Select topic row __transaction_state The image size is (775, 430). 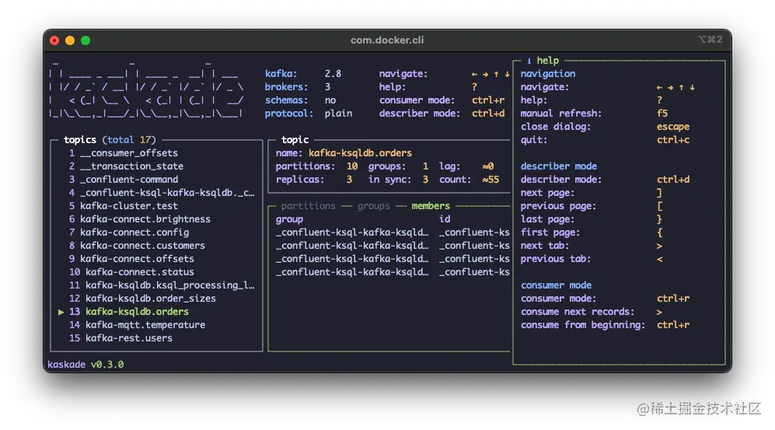point(157,166)
